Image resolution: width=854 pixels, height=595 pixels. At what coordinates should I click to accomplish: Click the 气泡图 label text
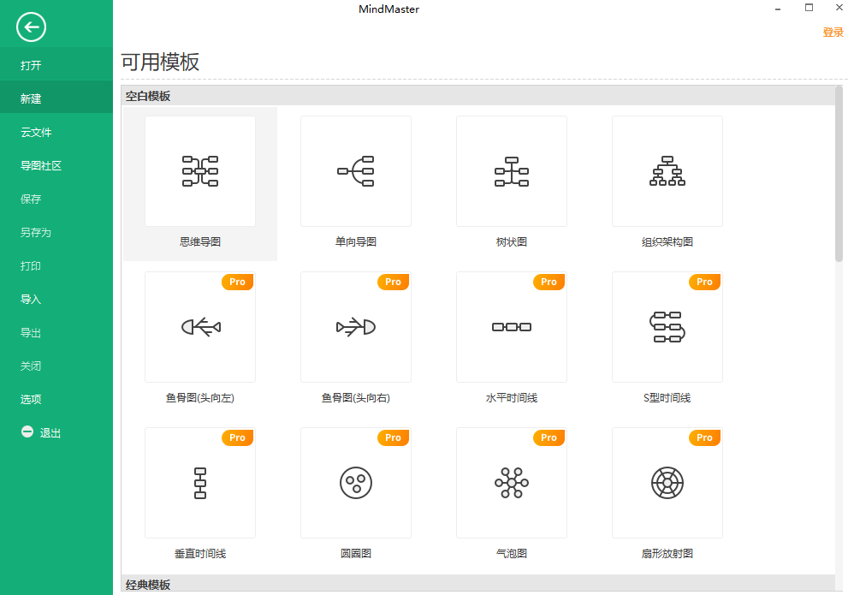[x=512, y=554]
